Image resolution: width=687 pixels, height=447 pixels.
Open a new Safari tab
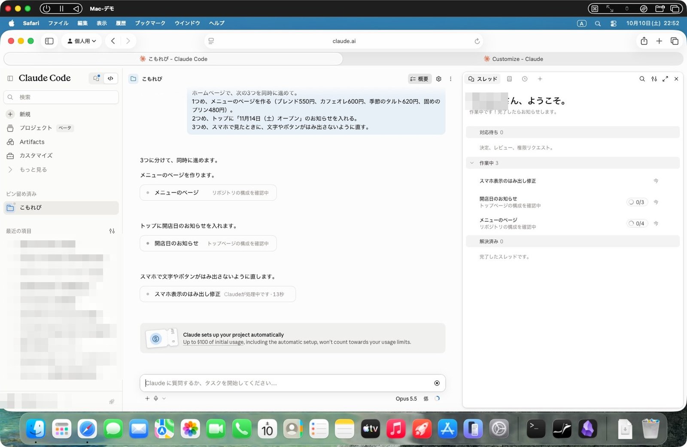(x=659, y=41)
